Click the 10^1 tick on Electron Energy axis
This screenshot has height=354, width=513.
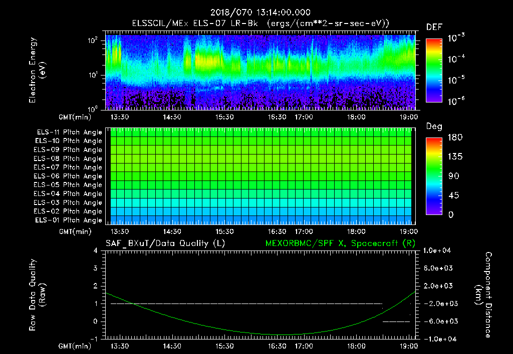[x=93, y=75]
